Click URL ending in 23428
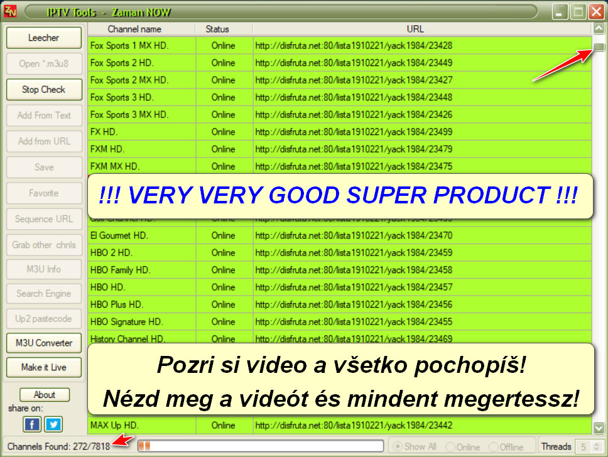Viewport: 608px width, 457px height. point(354,45)
